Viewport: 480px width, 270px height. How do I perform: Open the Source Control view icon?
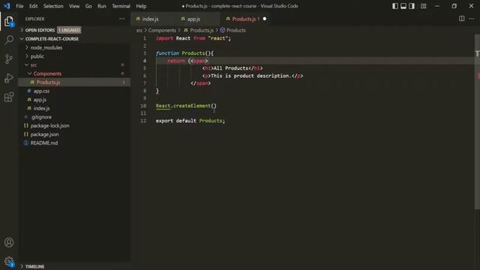pyautogui.click(x=9, y=58)
